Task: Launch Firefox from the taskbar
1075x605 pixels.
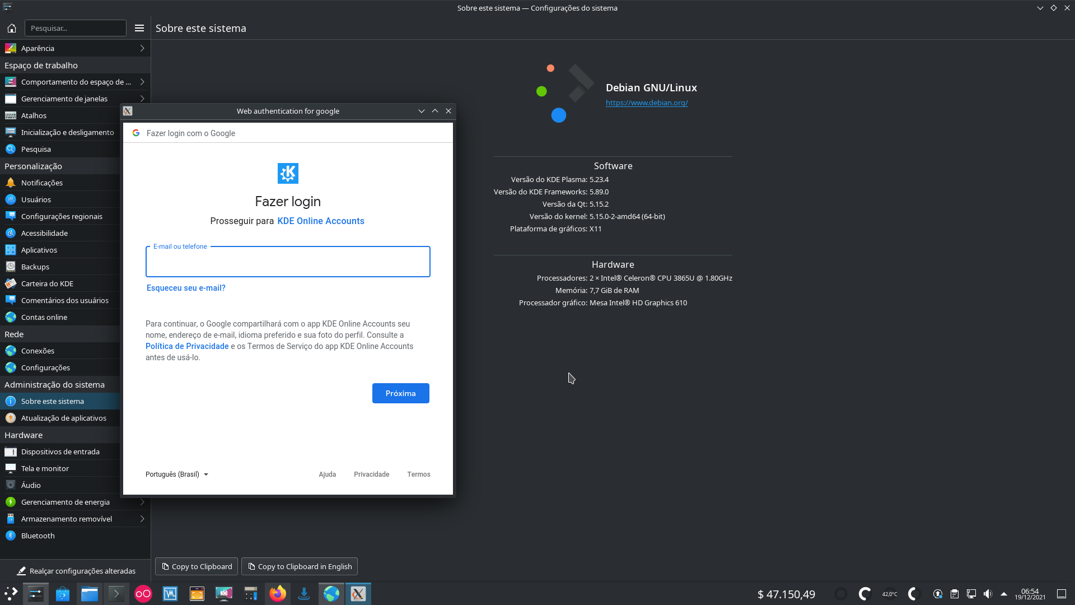Action: pos(277,594)
